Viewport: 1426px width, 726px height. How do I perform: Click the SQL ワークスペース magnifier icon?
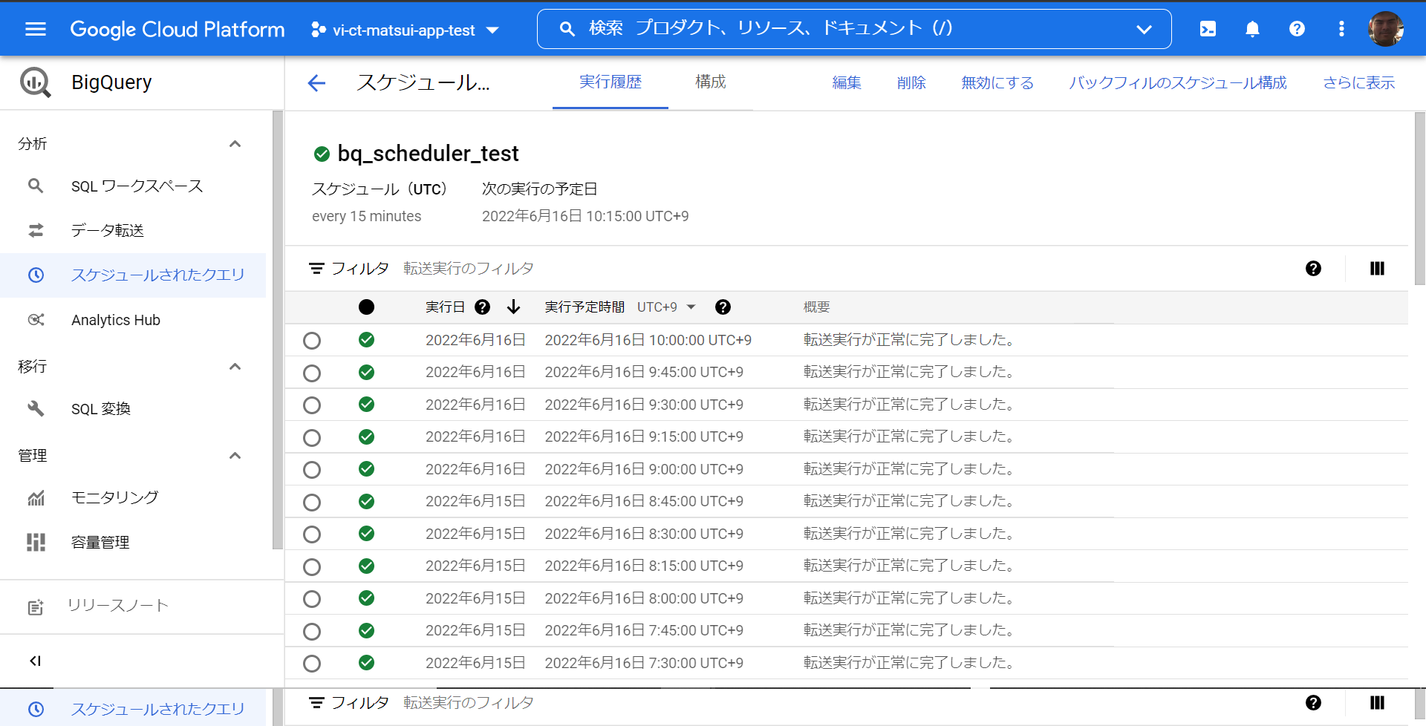click(35, 186)
